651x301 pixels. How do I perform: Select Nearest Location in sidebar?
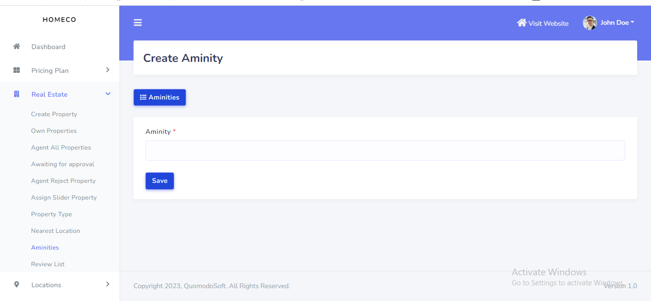[x=55, y=231]
